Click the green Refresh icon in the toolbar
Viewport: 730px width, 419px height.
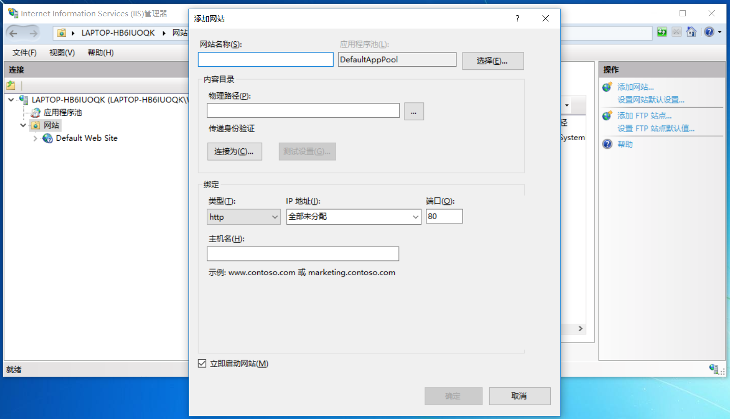click(661, 32)
